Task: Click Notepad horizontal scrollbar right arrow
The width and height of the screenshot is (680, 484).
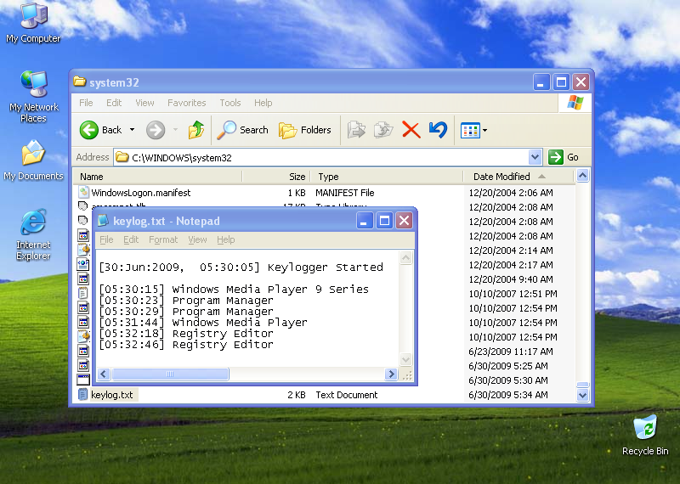Action: (x=391, y=374)
